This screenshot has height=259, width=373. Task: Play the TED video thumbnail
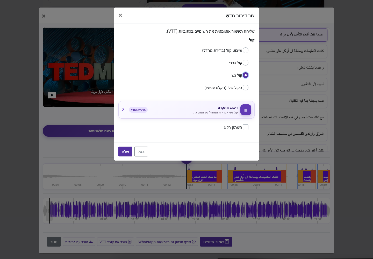pos(52,95)
